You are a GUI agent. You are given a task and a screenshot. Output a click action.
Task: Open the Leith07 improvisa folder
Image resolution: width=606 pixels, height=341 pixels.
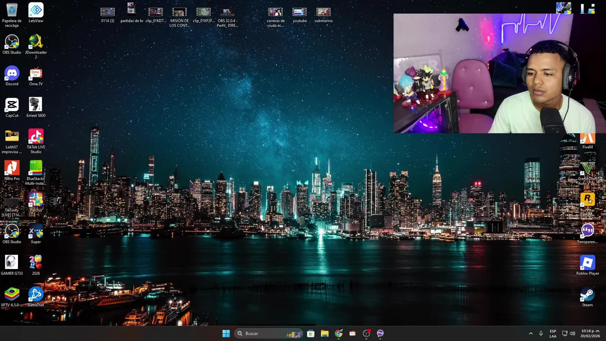pyautogui.click(x=12, y=142)
